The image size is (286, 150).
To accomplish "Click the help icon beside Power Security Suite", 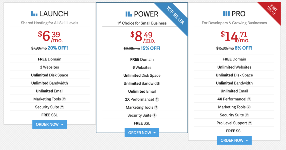I will [x=154, y=115].
